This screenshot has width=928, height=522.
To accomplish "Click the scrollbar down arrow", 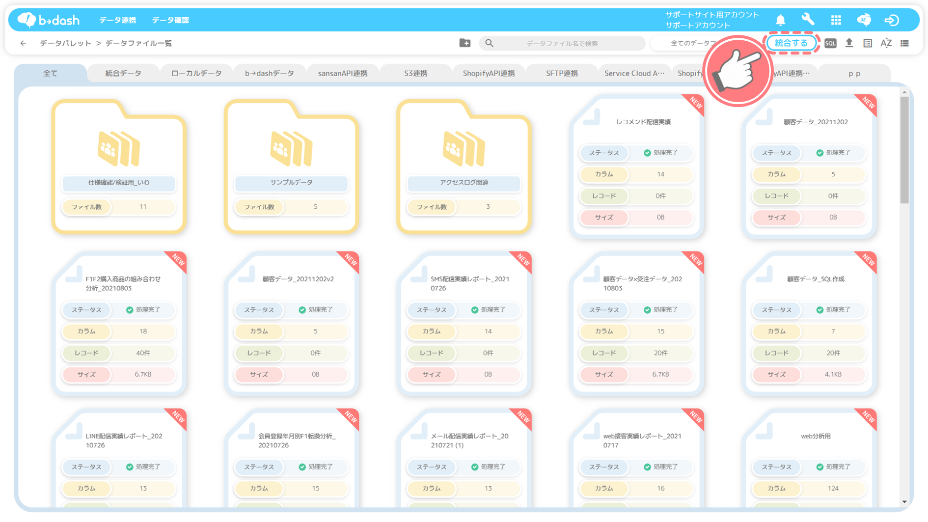I will pos(904,502).
